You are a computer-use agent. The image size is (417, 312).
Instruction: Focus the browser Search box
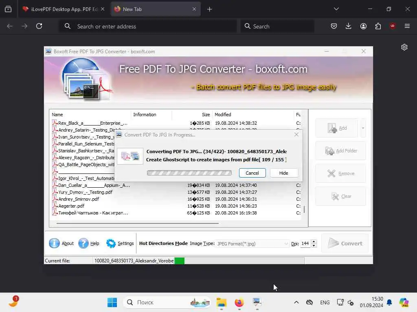coord(277,26)
